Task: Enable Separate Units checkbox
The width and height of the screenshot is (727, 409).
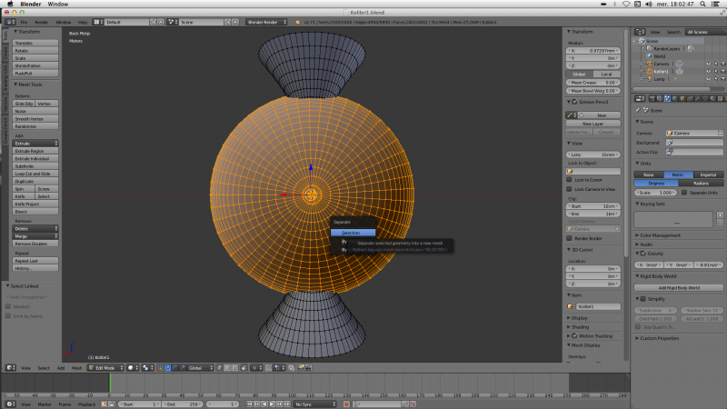Action: 684,193
